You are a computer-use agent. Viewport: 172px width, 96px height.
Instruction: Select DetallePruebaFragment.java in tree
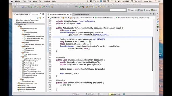[35, 36]
